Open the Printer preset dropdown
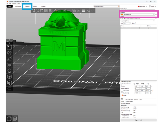Viewport: 163px width, 122px height. click(x=138, y=18)
